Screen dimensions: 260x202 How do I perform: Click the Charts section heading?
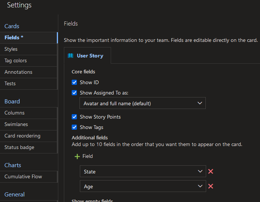pos(13,165)
